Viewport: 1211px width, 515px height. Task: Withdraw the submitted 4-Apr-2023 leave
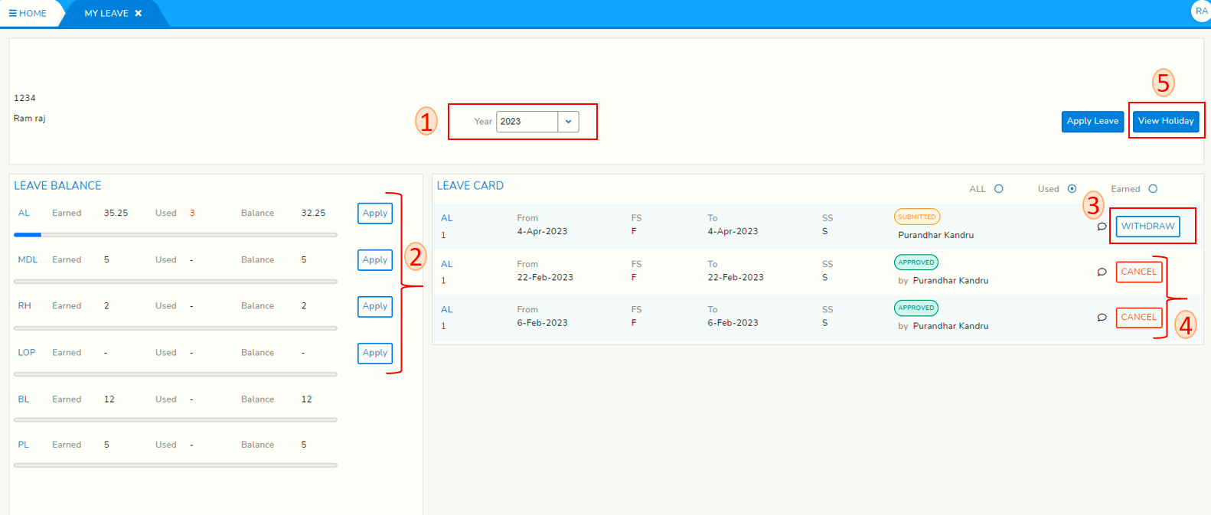[x=1147, y=227]
